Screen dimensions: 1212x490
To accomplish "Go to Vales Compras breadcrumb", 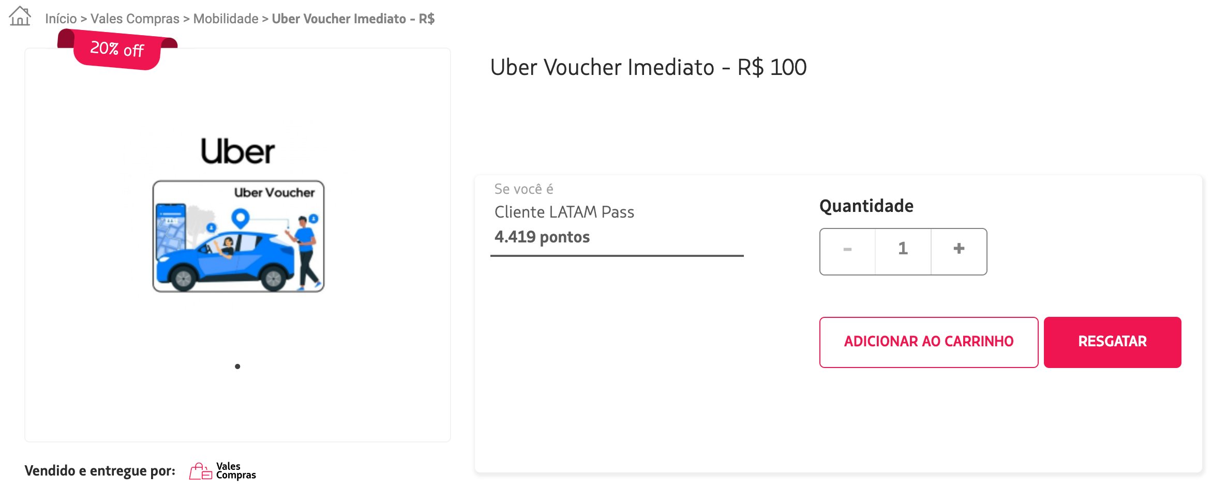I will point(134,19).
